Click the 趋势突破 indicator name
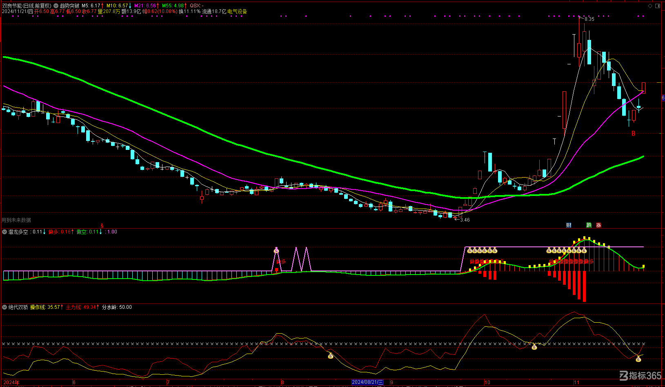 (x=69, y=6)
